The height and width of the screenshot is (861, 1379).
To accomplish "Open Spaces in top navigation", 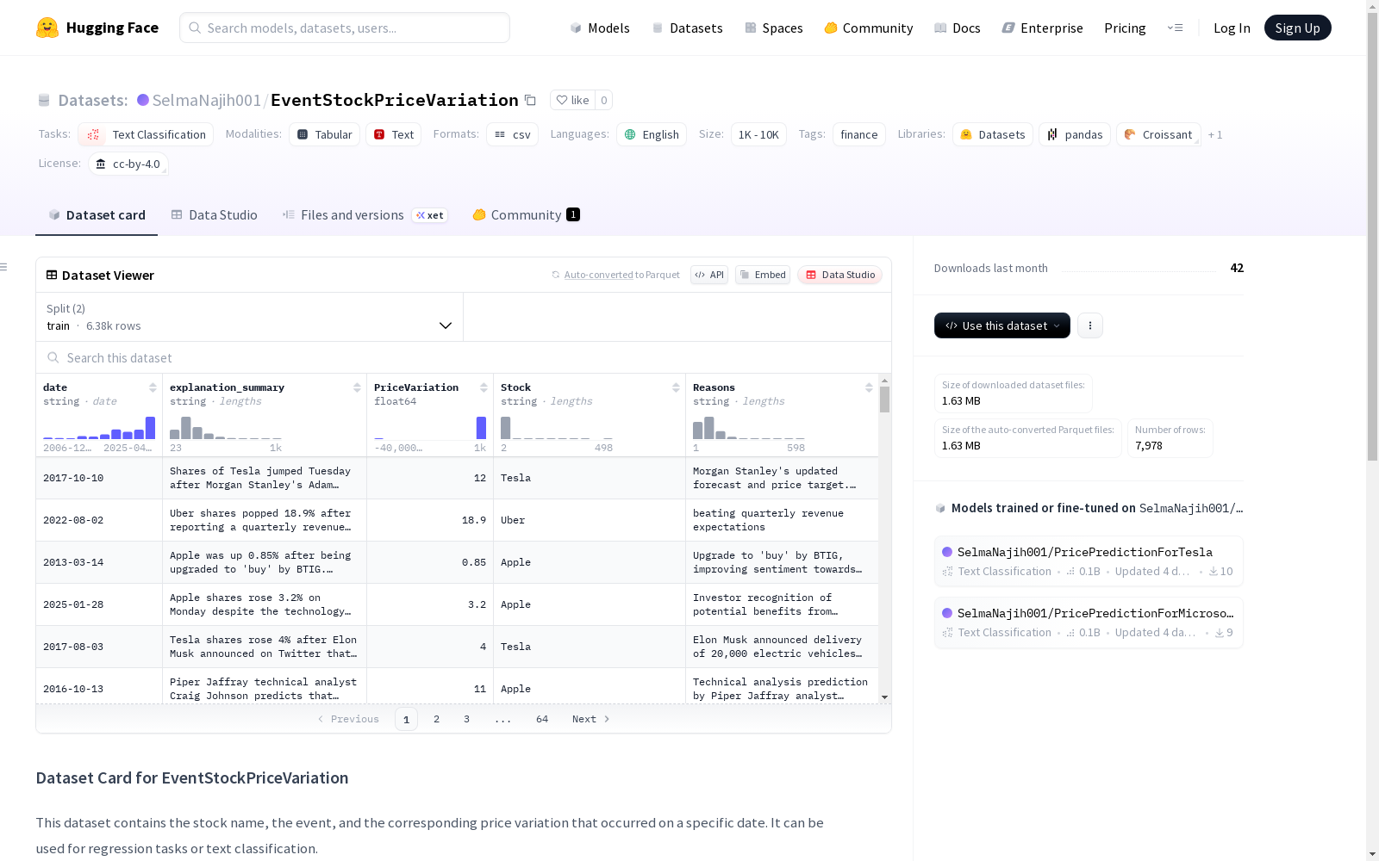I will tap(773, 28).
